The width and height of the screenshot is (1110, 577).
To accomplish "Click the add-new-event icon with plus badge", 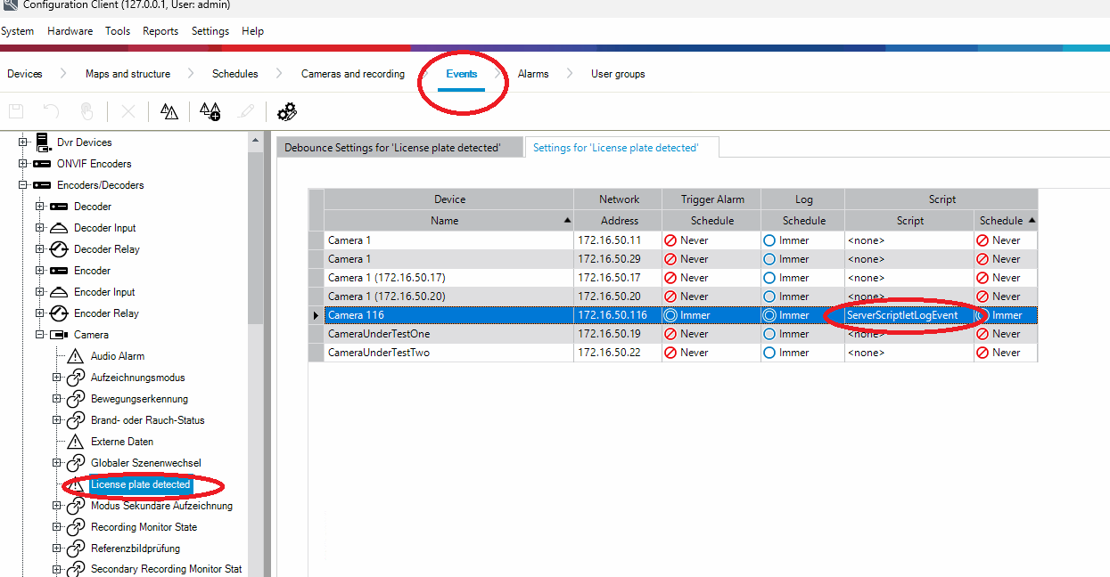I will (x=210, y=110).
